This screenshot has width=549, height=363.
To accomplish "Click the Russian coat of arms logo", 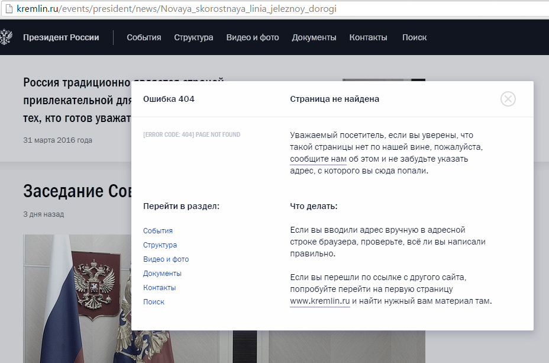I will tap(5, 37).
